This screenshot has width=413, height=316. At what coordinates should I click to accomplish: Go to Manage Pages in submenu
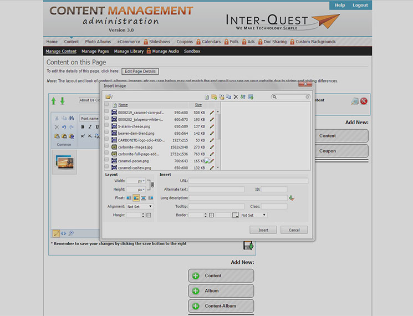pyautogui.click(x=95, y=52)
